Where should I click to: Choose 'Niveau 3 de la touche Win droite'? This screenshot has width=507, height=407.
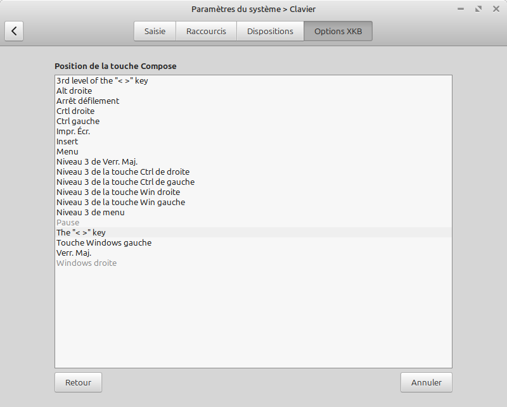[118, 192]
